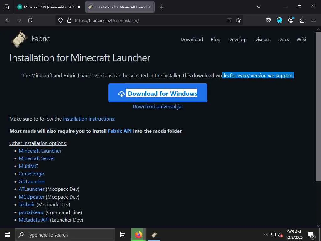
Task: Open the Discuss nav item
Action: point(262,39)
